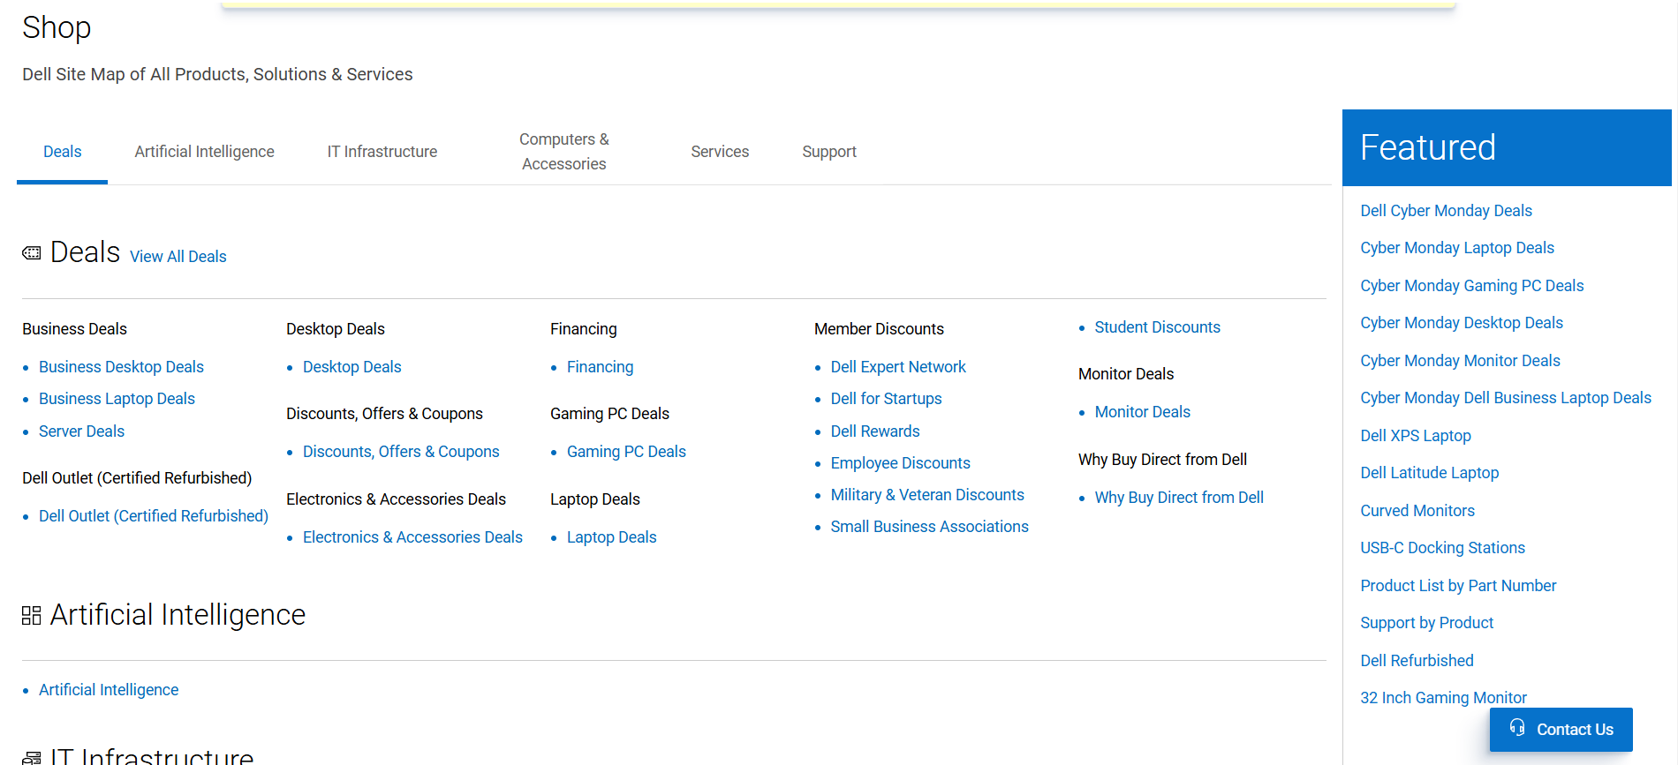
Task: Go to Laptop Deals link
Action: point(611,537)
